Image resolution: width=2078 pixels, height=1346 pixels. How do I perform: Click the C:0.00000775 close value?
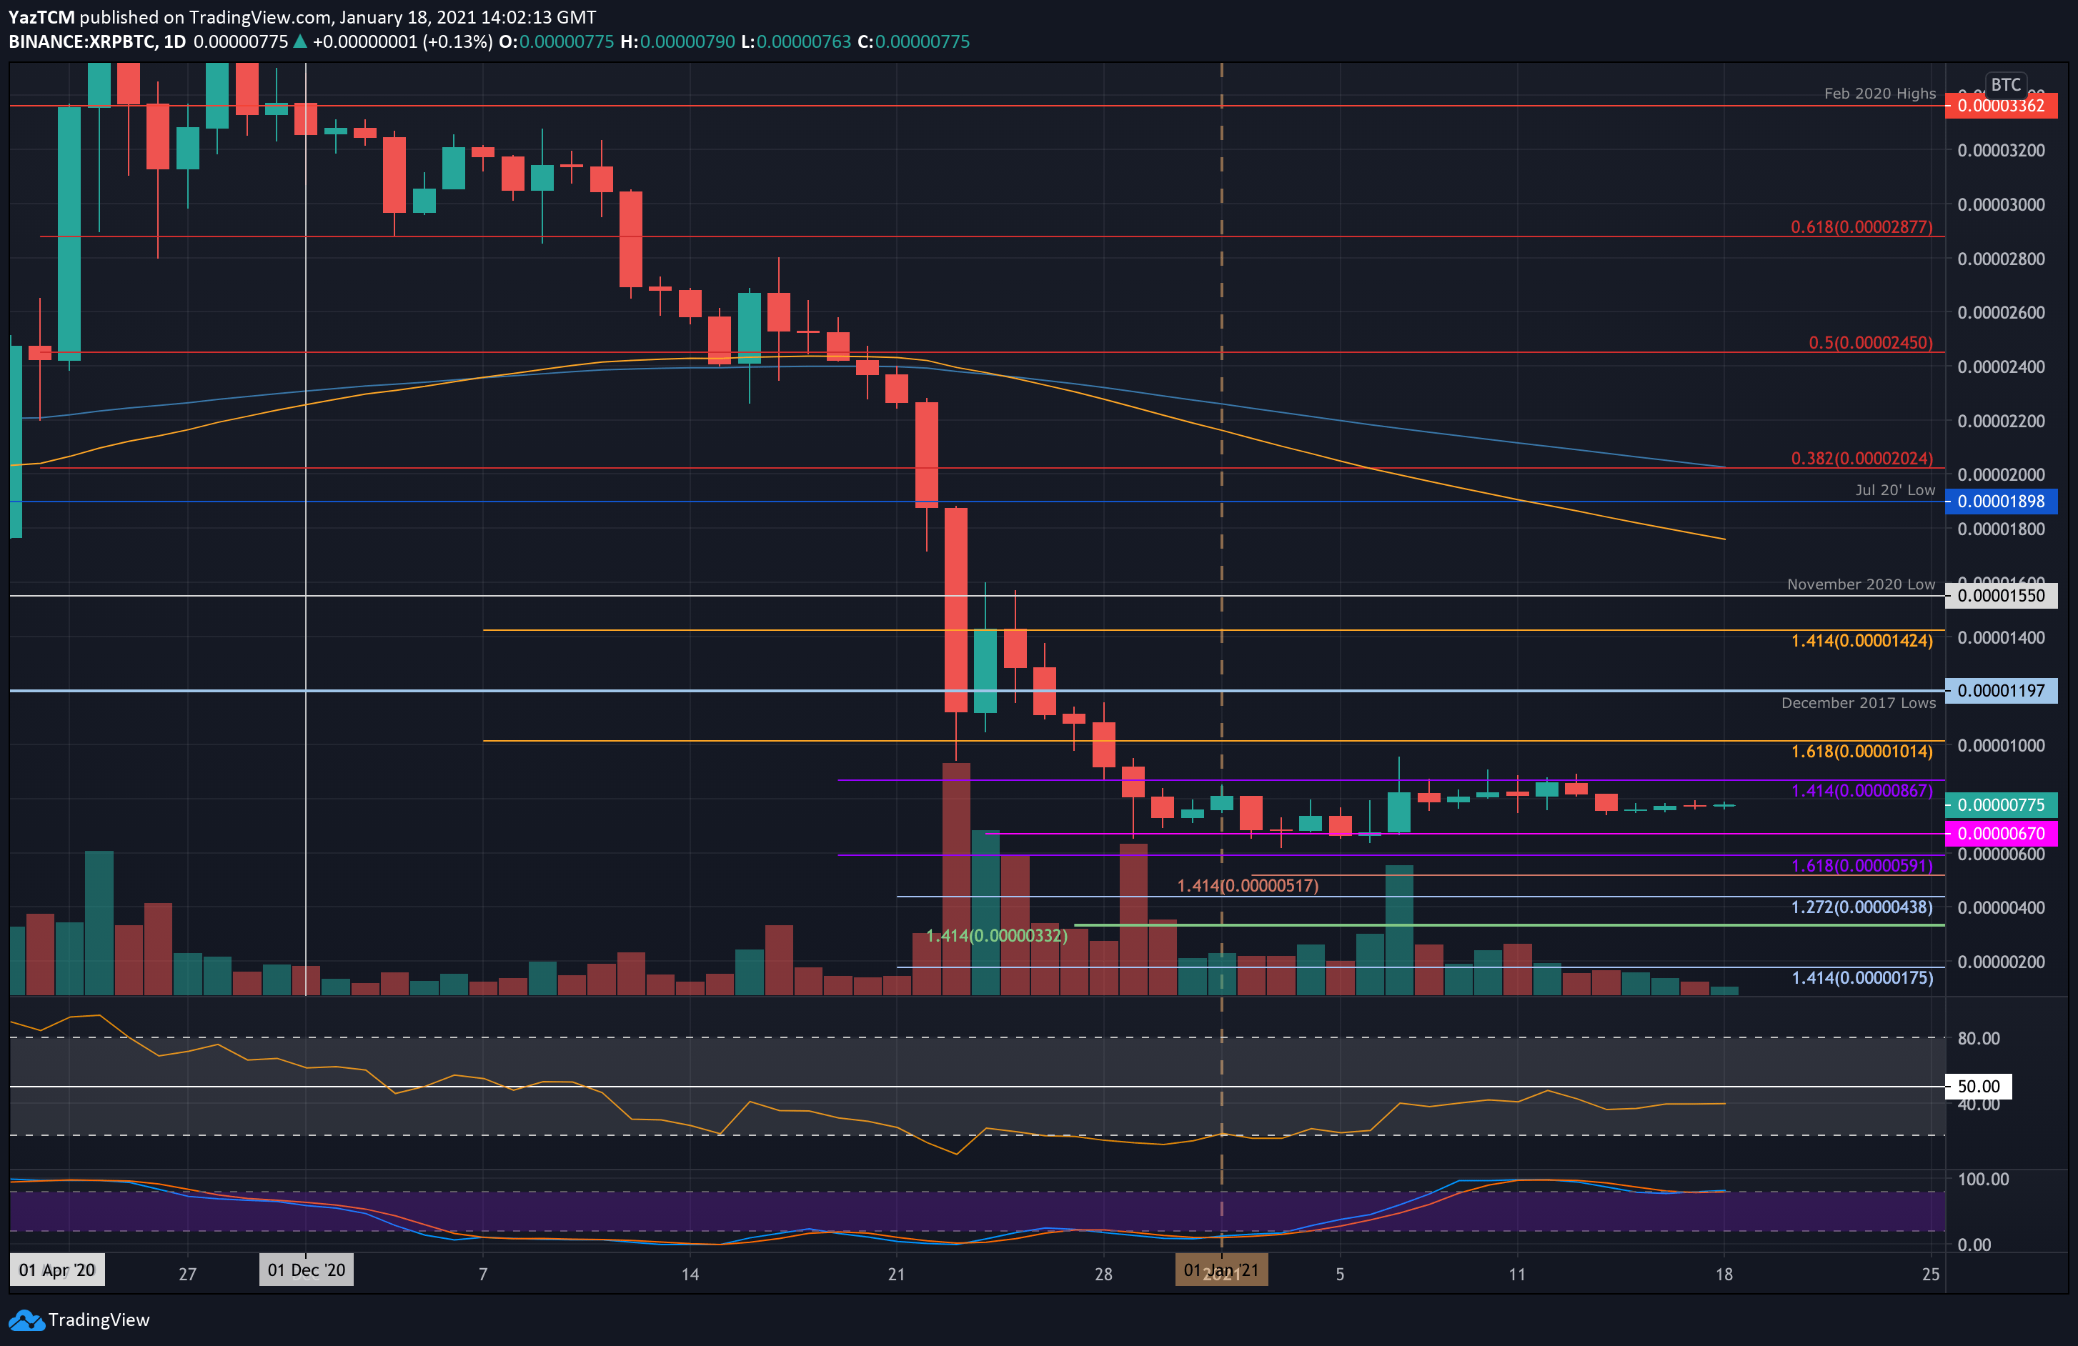913,42
